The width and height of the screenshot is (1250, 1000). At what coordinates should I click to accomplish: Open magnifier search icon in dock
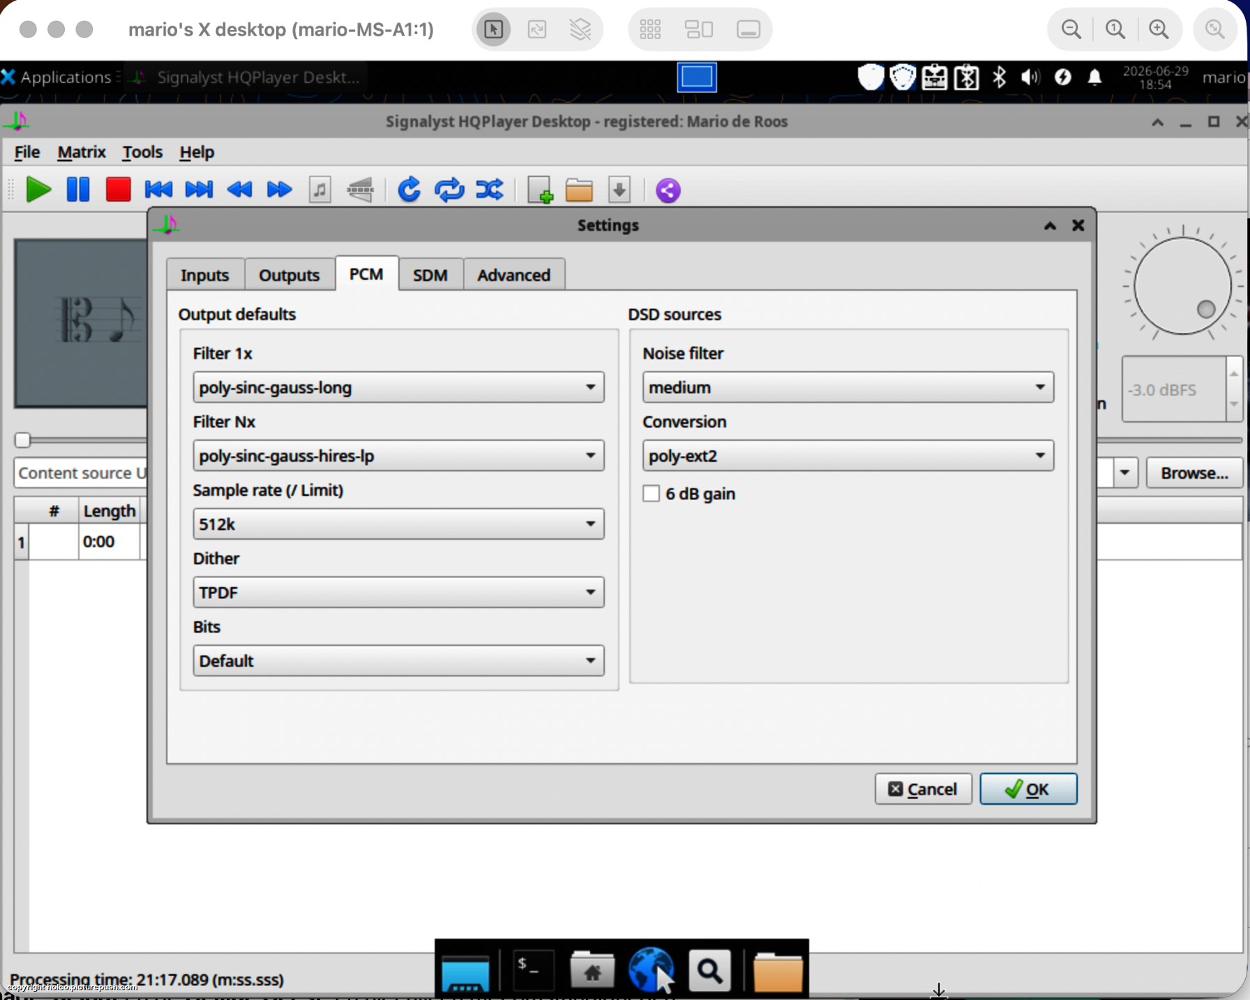[x=709, y=970]
